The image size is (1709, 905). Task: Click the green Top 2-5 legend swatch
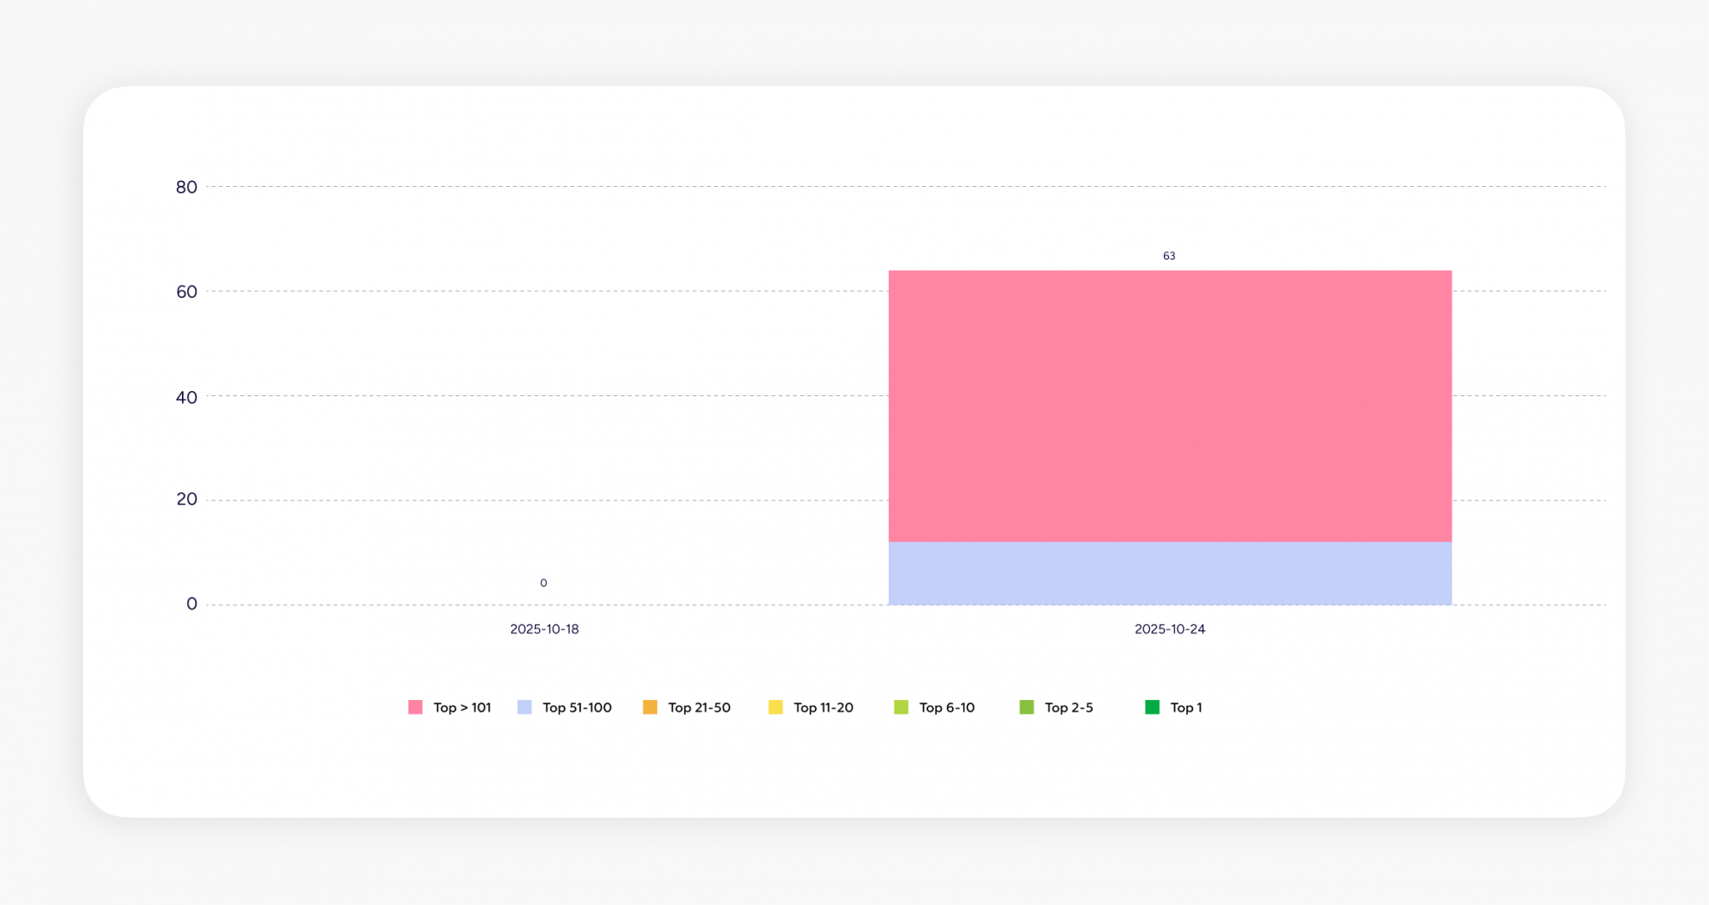coord(1027,707)
